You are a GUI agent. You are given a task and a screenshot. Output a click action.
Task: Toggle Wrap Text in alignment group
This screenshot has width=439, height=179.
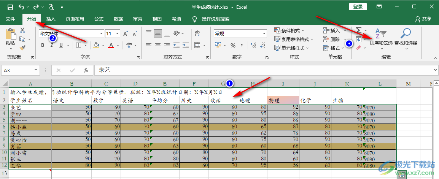click(197, 33)
